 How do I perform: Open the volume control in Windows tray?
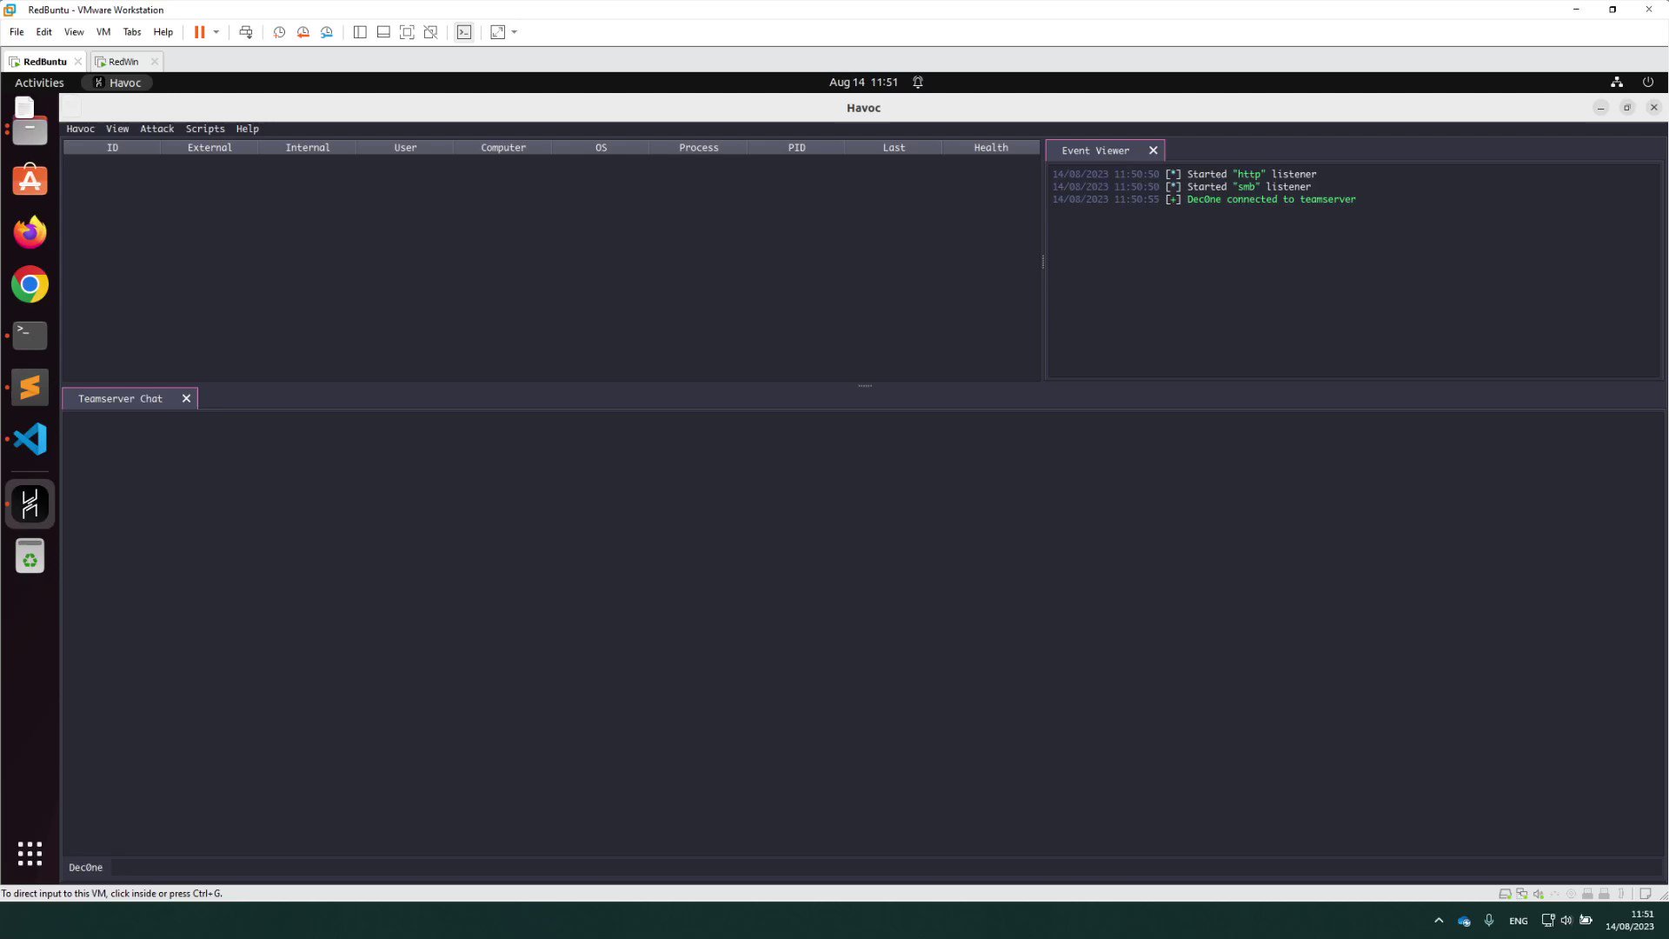[x=1566, y=921]
